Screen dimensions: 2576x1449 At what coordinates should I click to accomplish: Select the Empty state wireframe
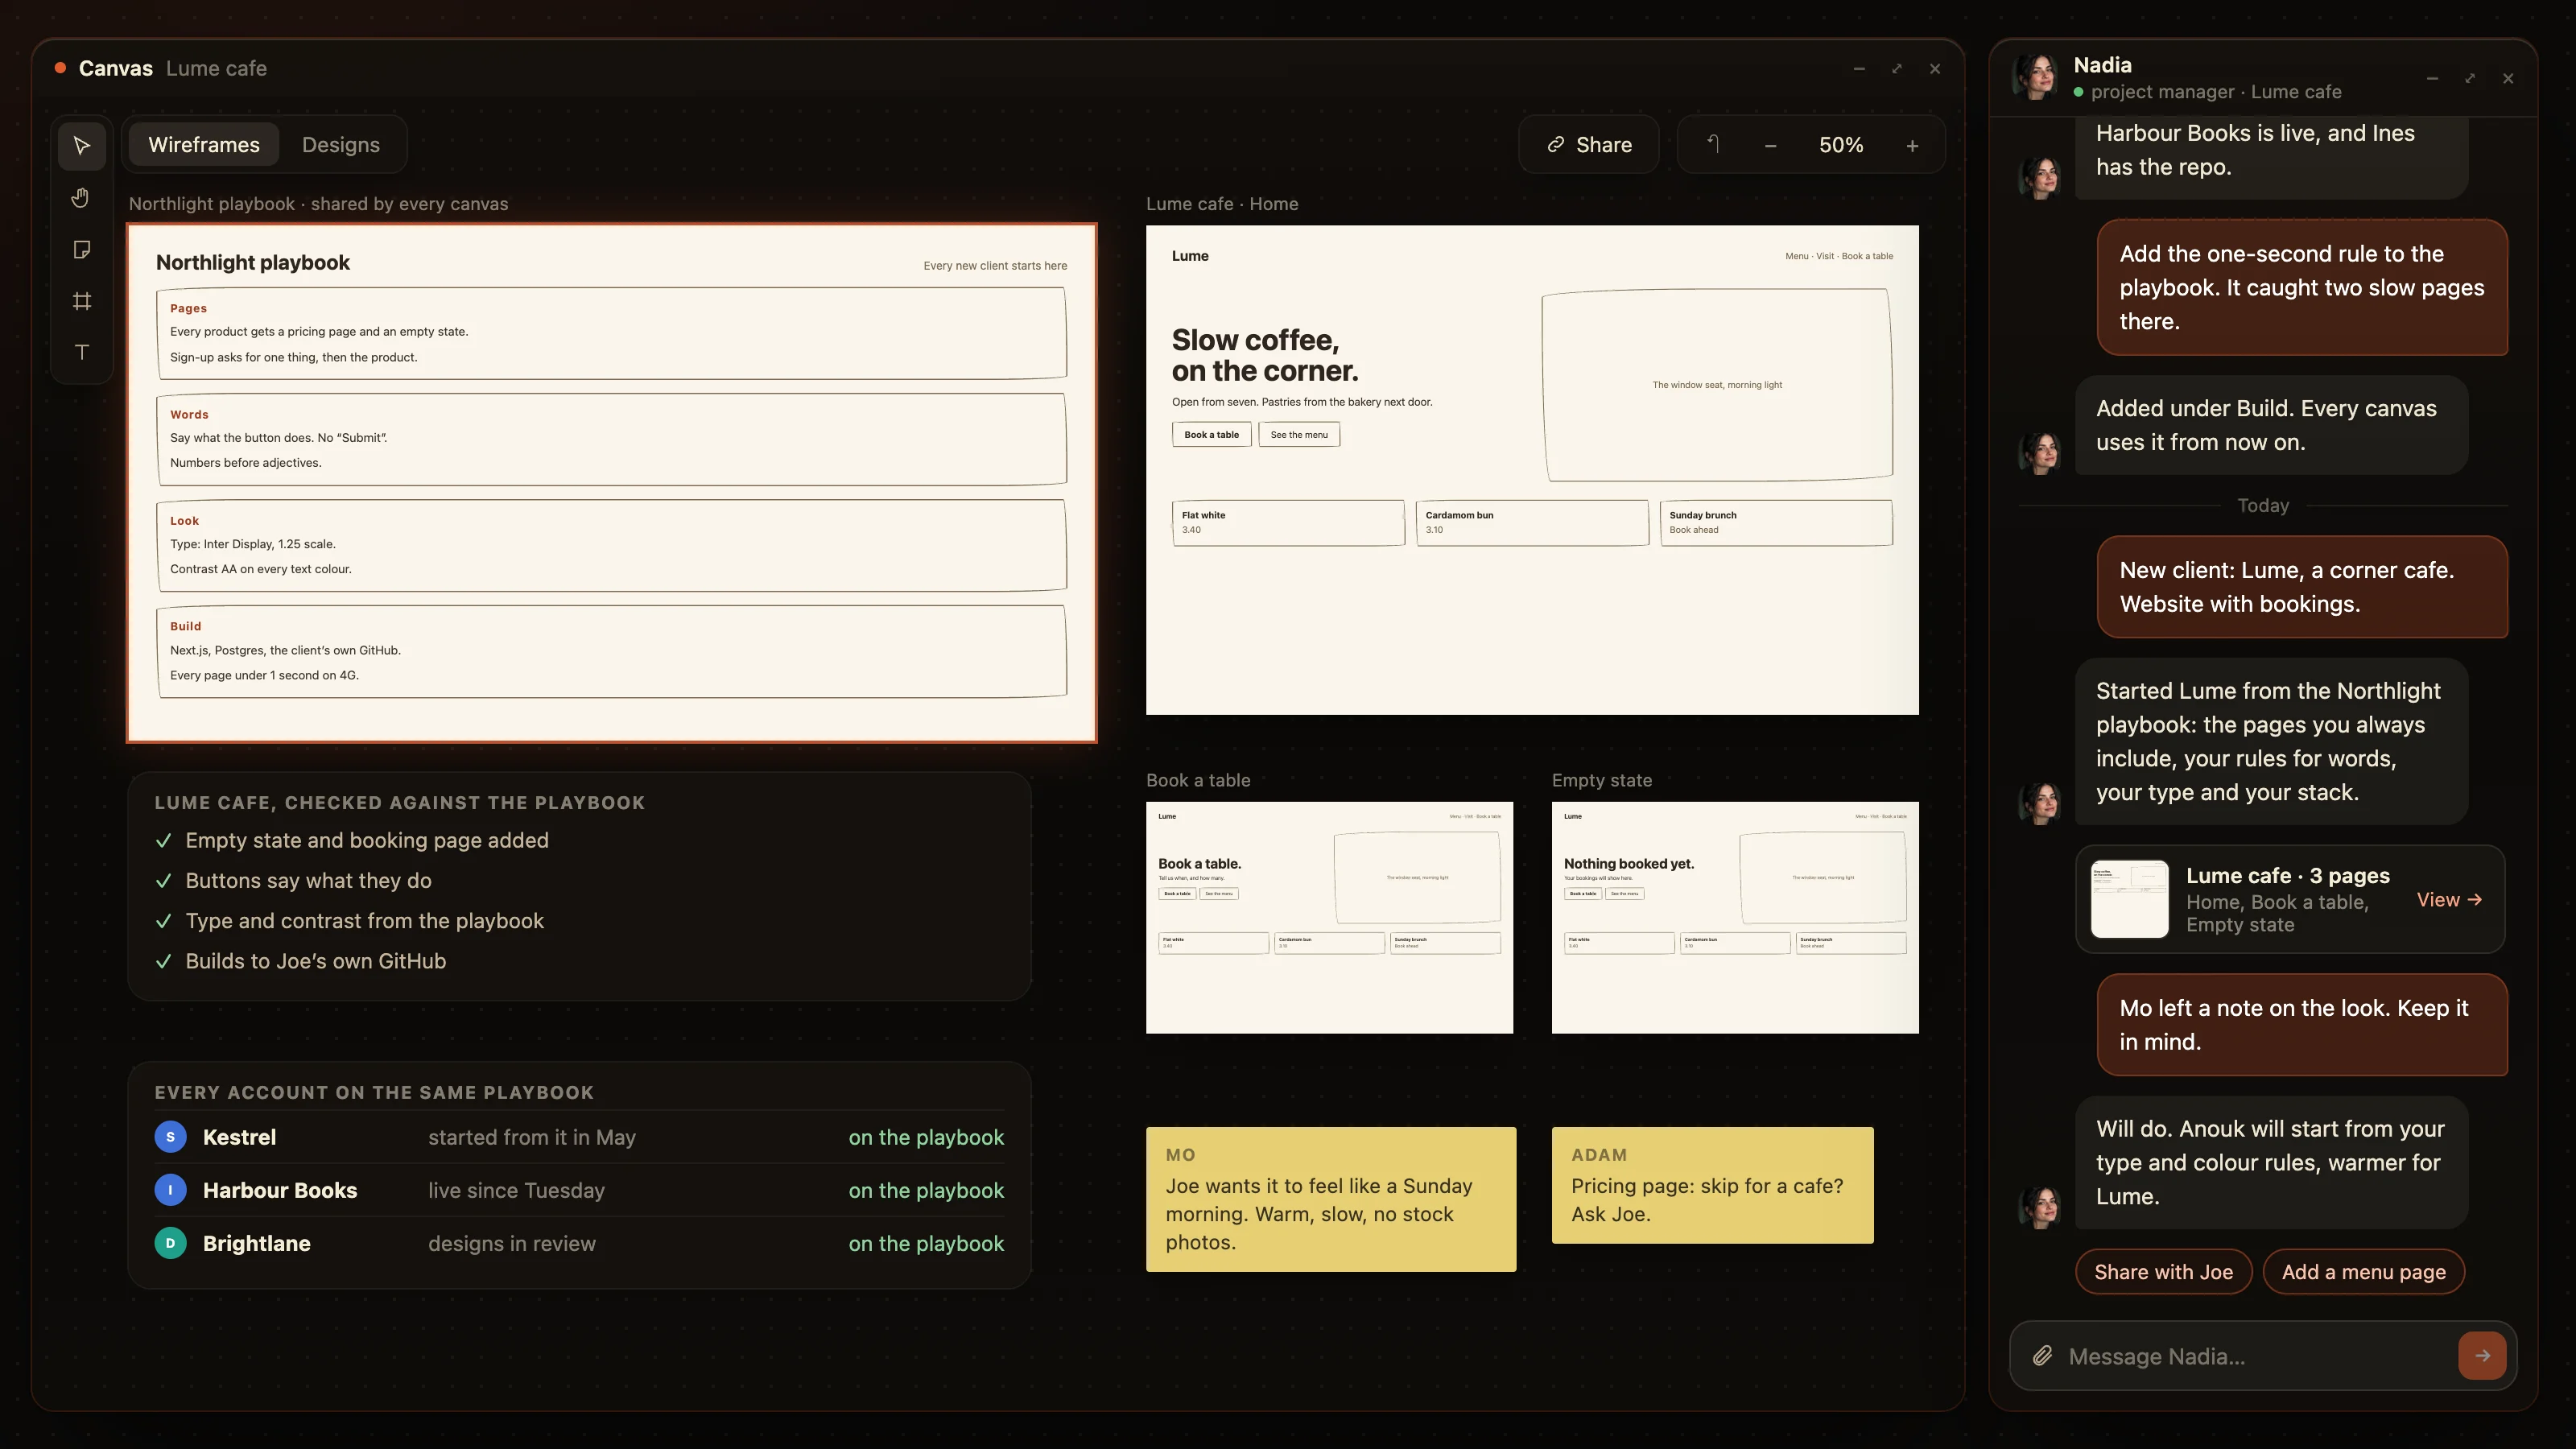point(1735,917)
